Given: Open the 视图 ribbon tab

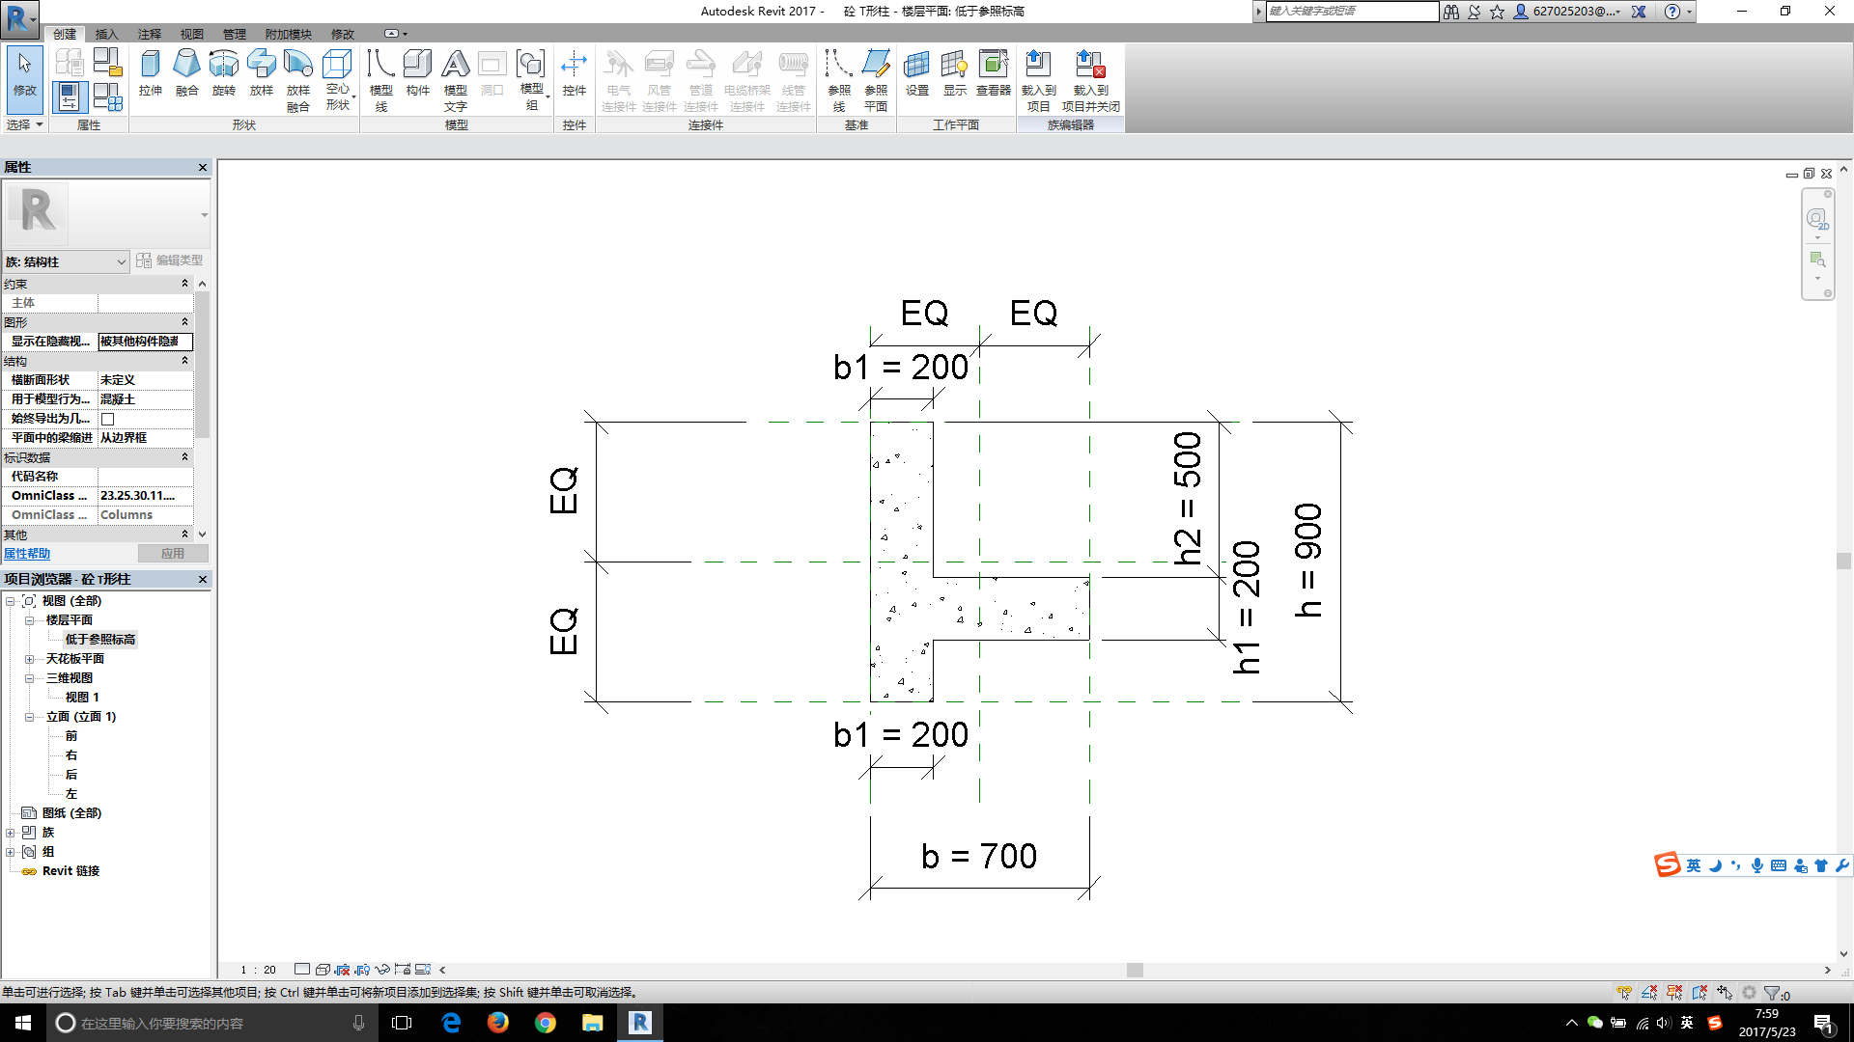Looking at the screenshot, I should [191, 34].
